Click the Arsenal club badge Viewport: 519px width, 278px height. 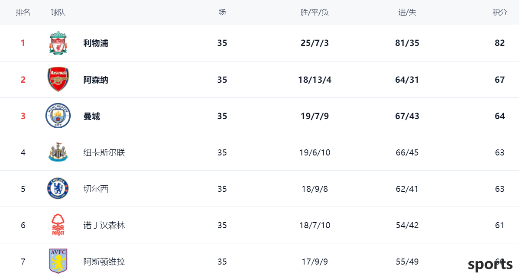point(58,79)
